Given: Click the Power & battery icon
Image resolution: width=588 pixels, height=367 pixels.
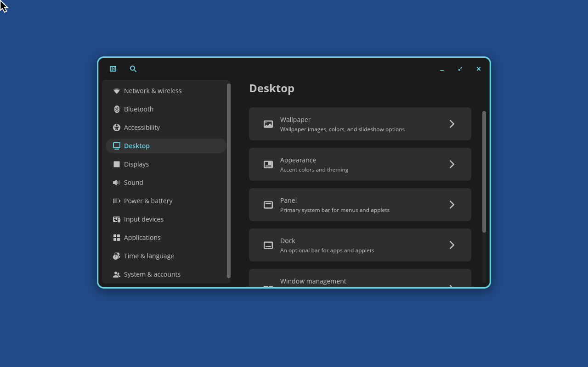Looking at the screenshot, I should click(117, 201).
